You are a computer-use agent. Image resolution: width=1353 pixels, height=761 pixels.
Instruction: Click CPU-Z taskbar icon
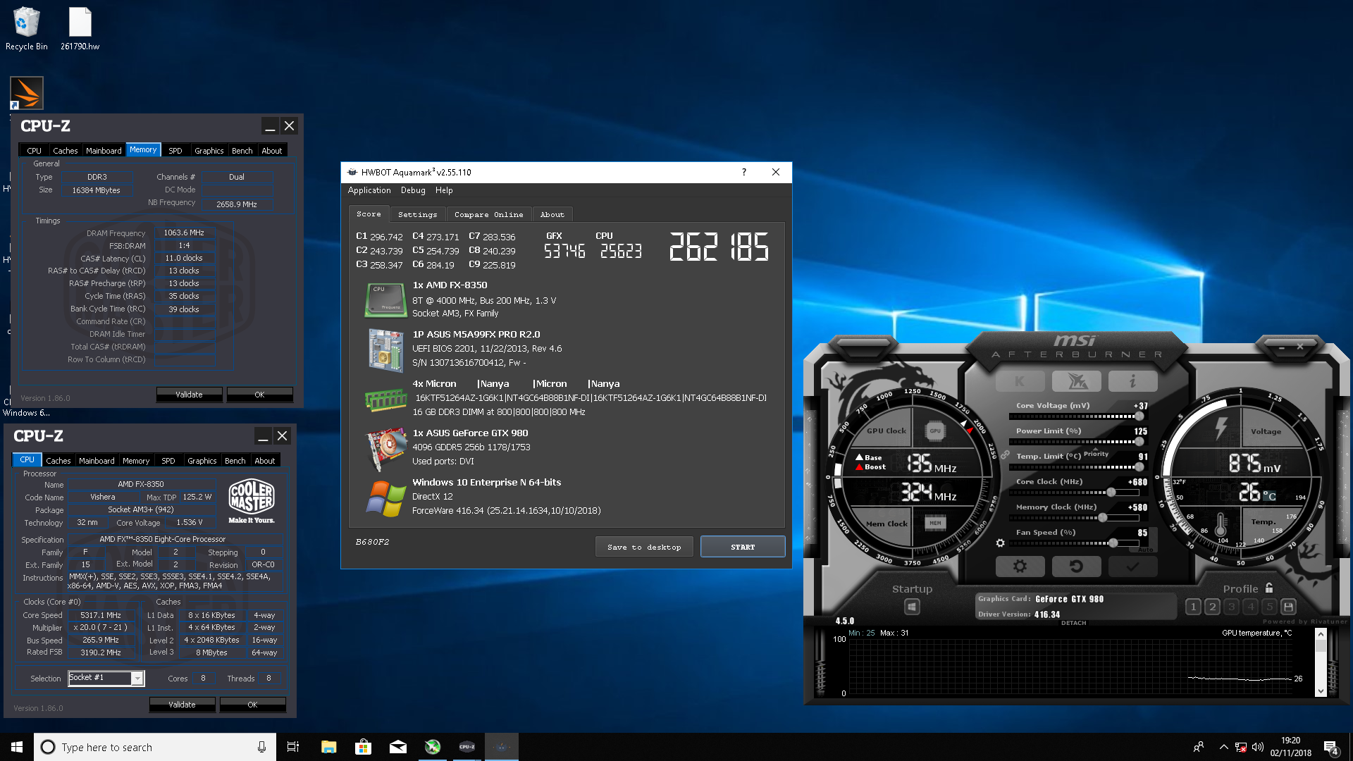[467, 747]
